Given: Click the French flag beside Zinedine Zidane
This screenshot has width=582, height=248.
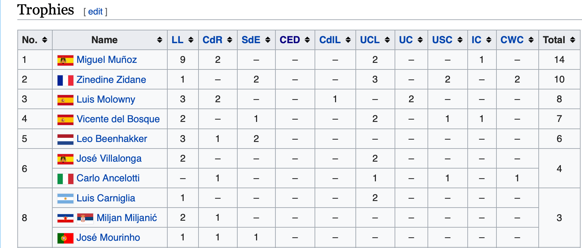Looking at the screenshot, I should 65,79.
